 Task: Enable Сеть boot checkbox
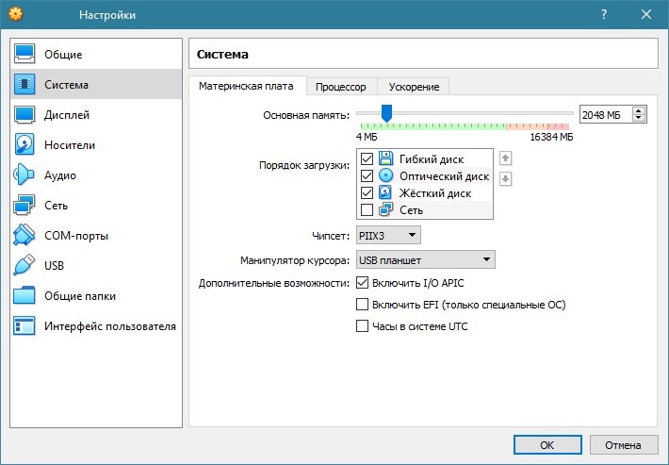tap(367, 210)
